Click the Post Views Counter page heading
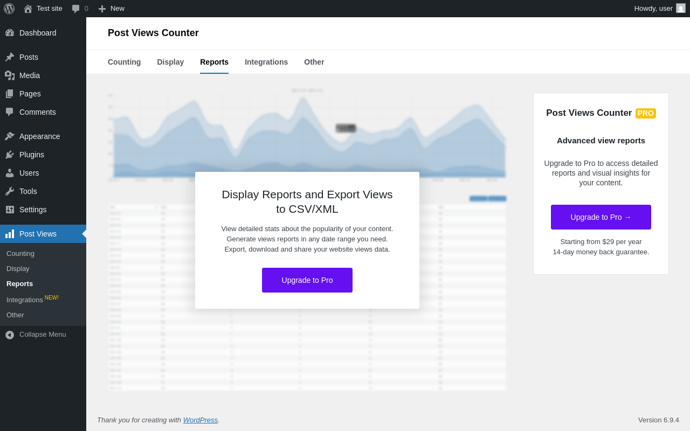 (153, 33)
